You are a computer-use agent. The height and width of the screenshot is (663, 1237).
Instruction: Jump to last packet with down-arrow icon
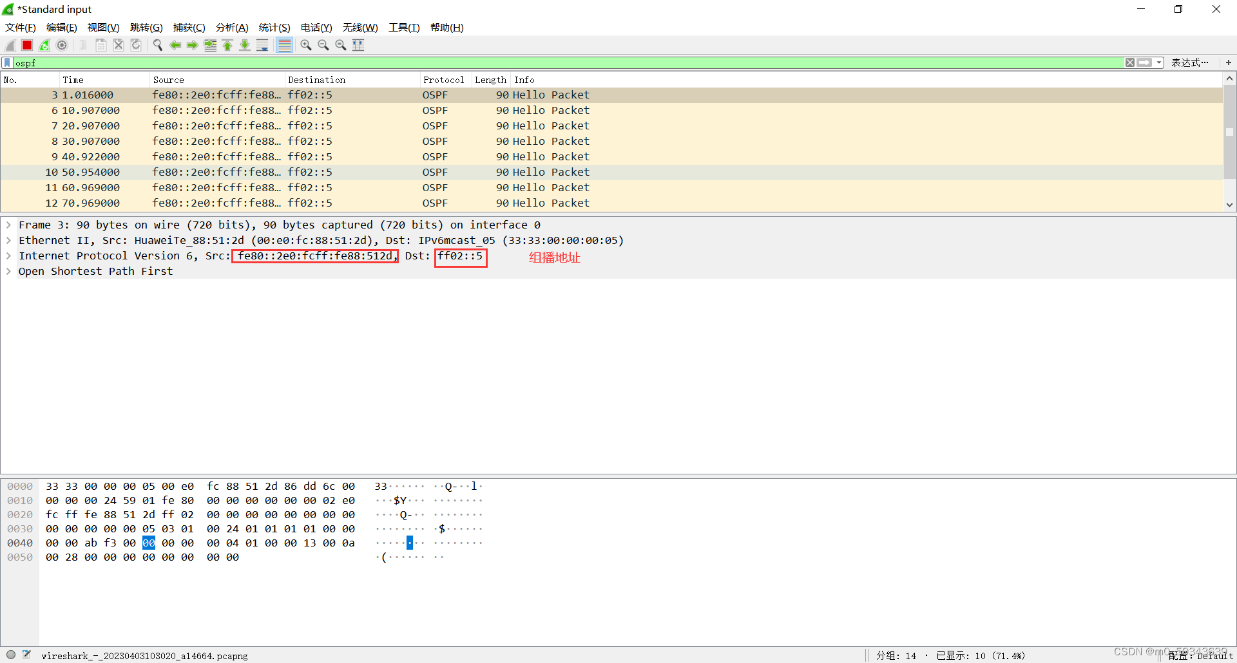click(245, 44)
